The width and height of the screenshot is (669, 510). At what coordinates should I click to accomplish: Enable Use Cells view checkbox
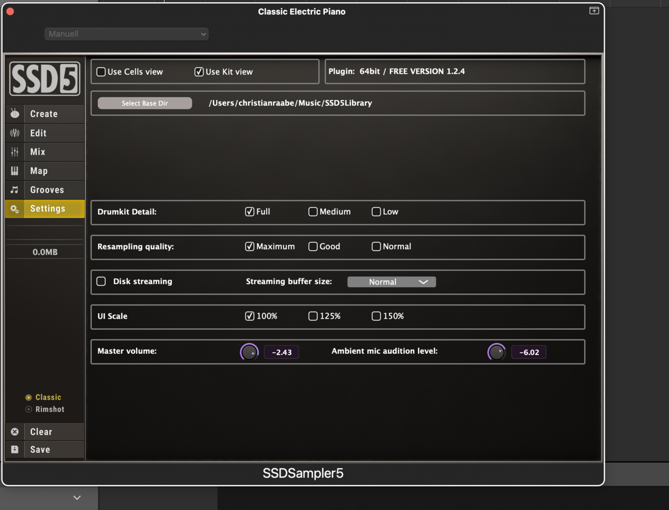pyautogui.click(x=101, y=72)
